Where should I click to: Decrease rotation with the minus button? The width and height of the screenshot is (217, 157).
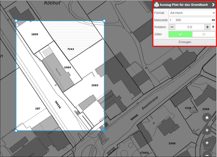point(172,27)
